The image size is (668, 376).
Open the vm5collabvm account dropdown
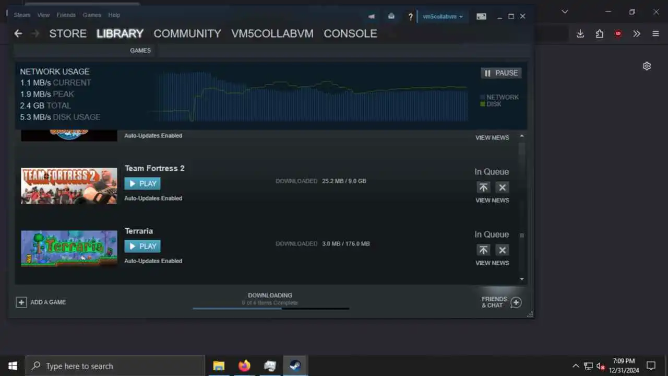coord(443,17)
